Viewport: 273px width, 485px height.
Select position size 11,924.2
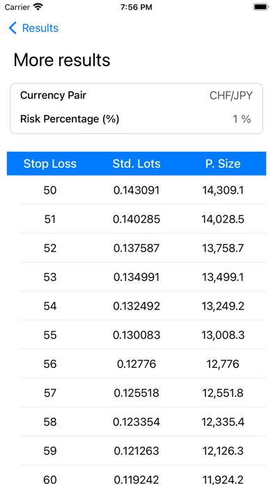click(x=223, y=479)
